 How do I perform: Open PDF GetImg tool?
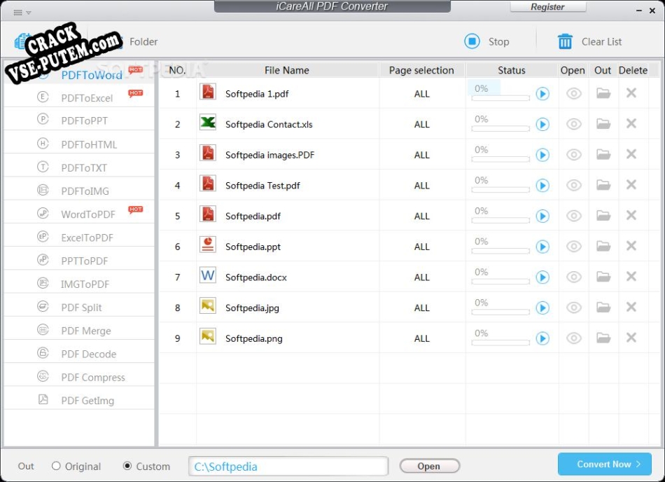point(79,401)
